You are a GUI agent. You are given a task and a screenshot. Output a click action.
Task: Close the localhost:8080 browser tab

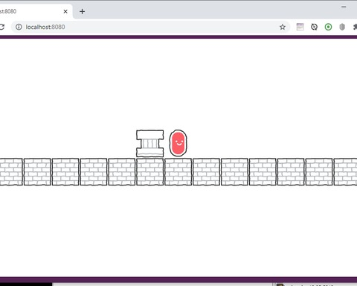click(x=65, y=11)
